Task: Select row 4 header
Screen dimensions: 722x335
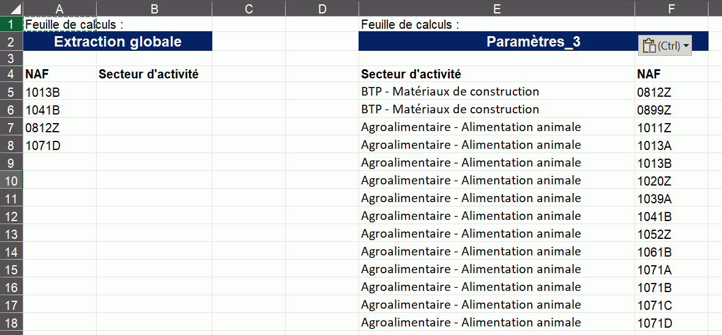Action: coord(12,74)
